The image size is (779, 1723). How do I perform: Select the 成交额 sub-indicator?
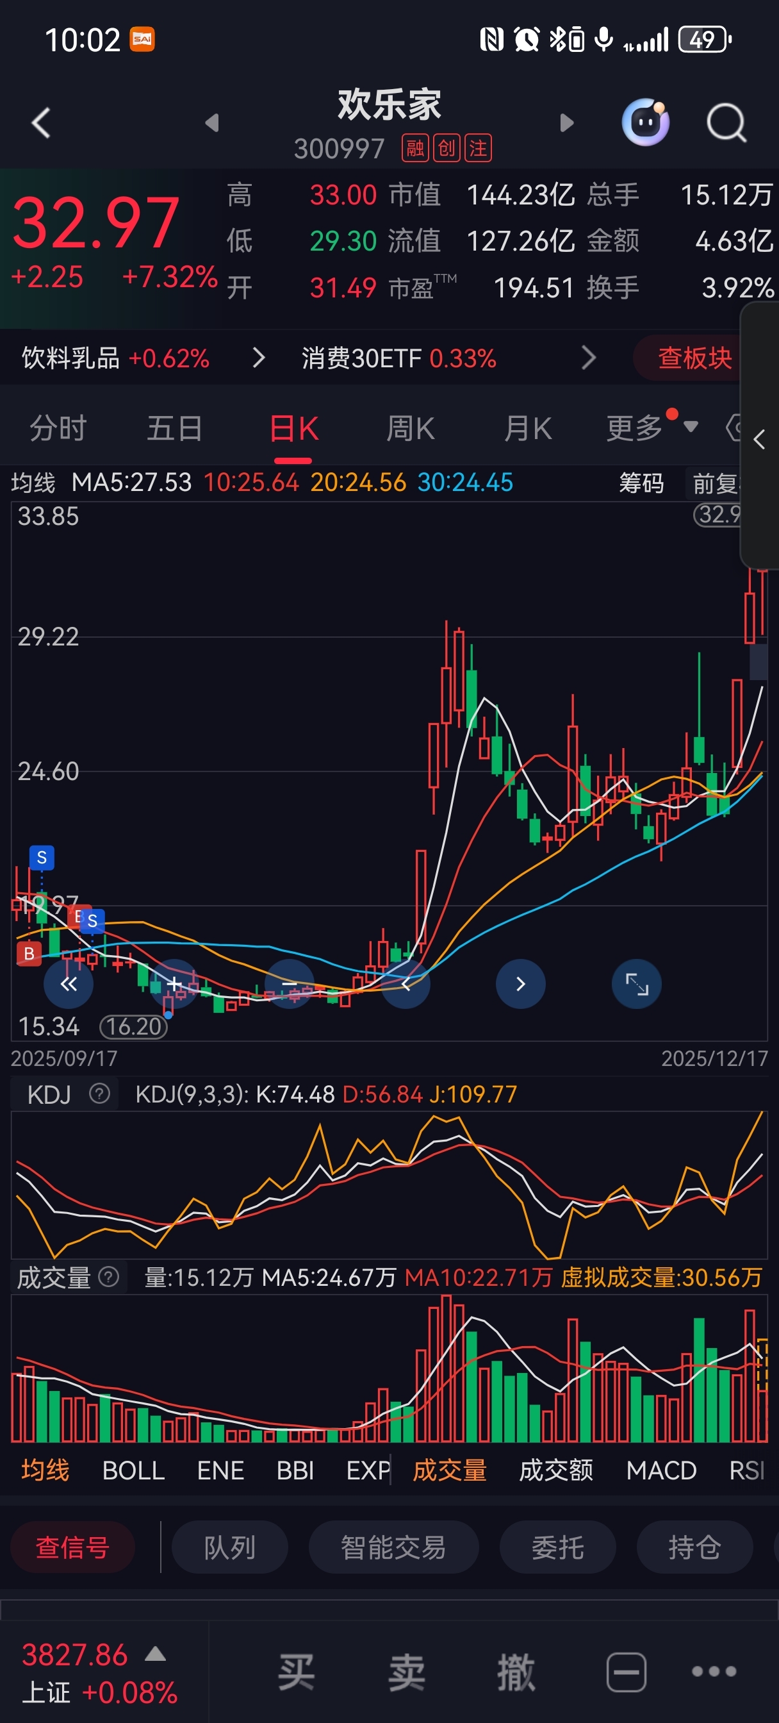coord(555,1470)
